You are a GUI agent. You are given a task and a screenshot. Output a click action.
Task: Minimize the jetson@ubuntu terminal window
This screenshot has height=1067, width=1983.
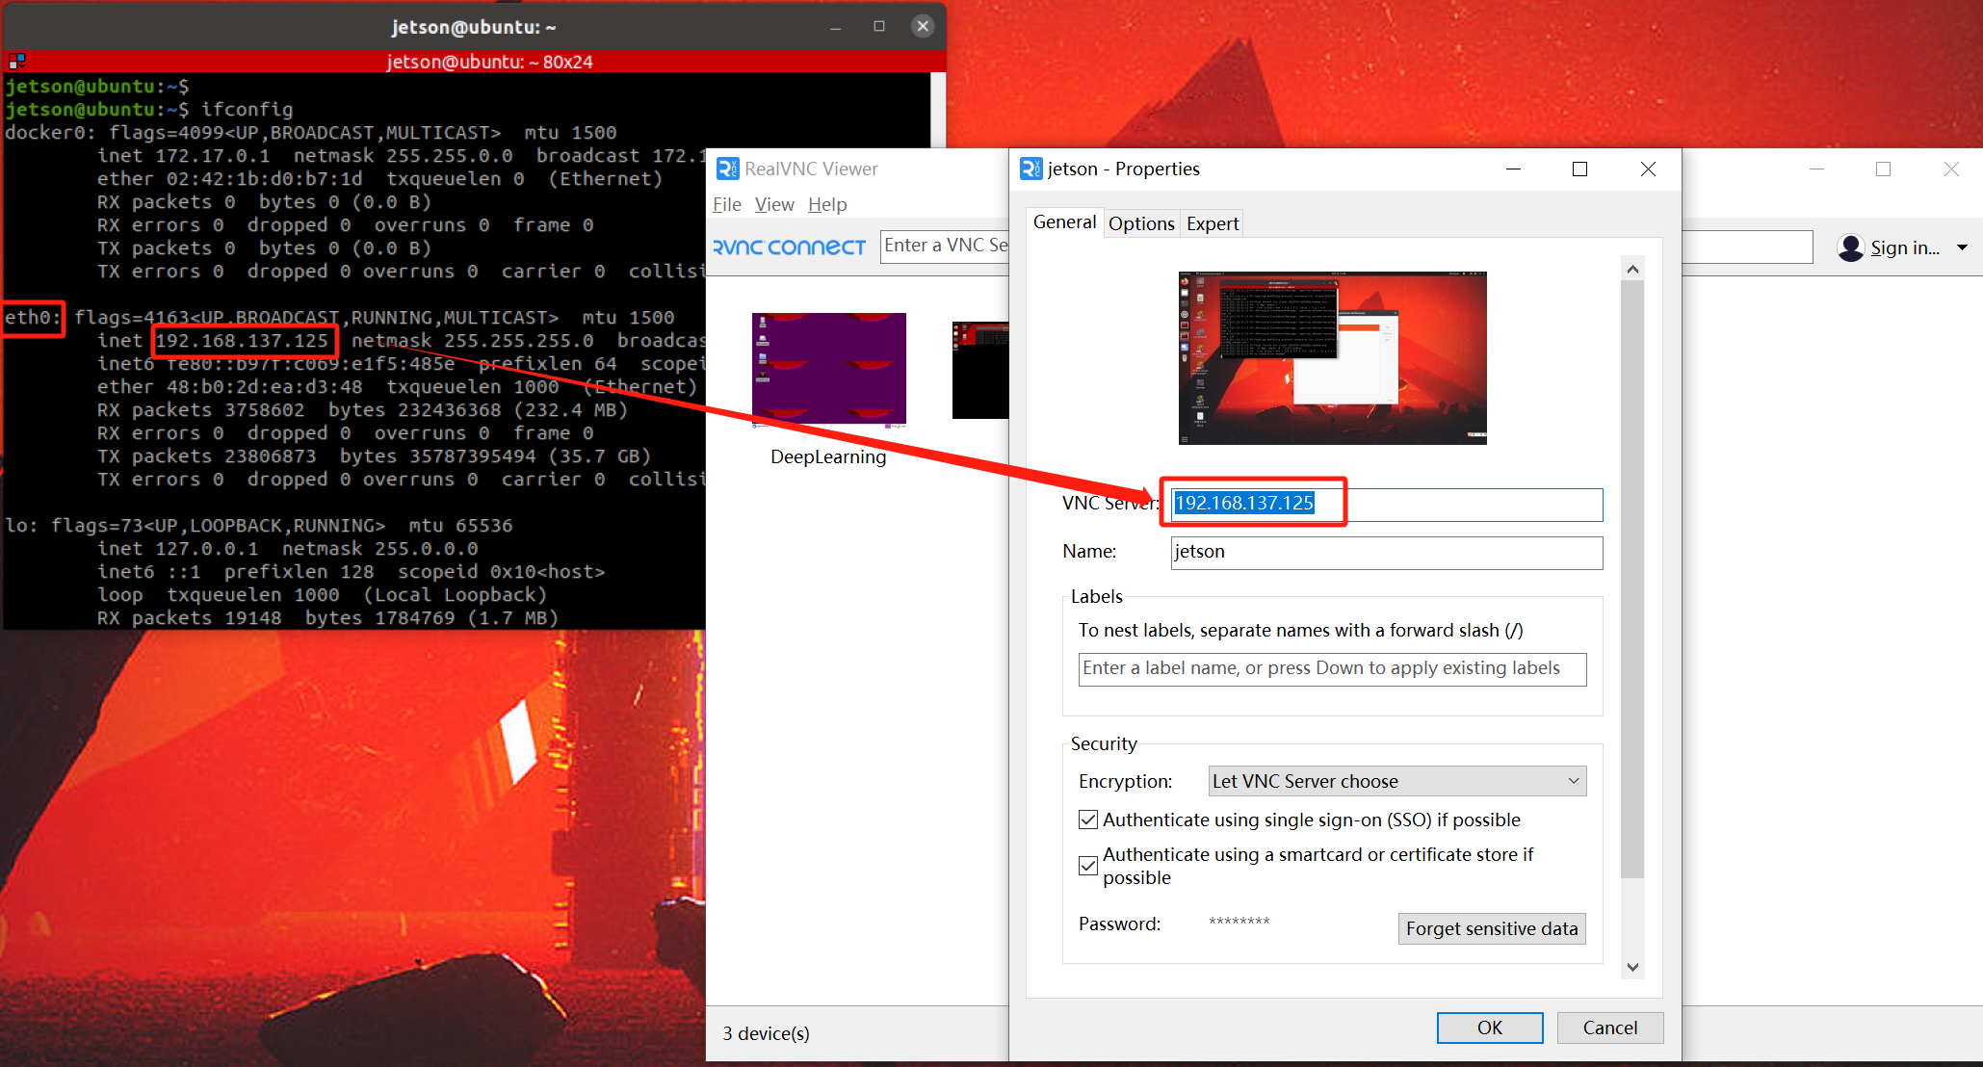[835, 27]
